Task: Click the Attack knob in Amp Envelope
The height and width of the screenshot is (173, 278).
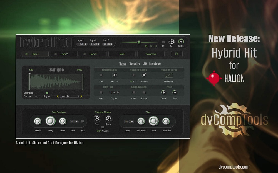Action: tap(38, 121)
